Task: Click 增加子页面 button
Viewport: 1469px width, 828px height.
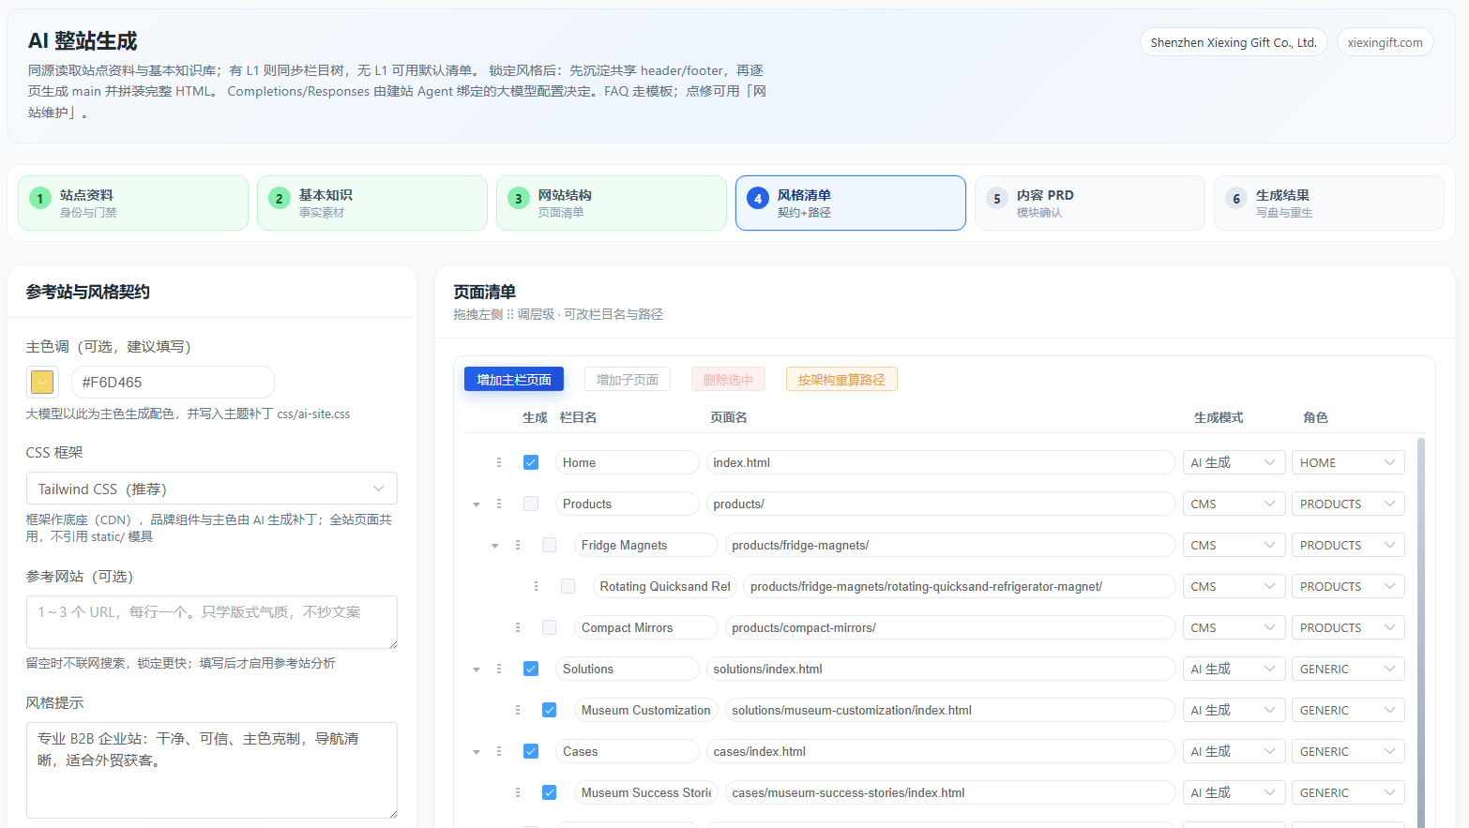Action: point(628,379)
